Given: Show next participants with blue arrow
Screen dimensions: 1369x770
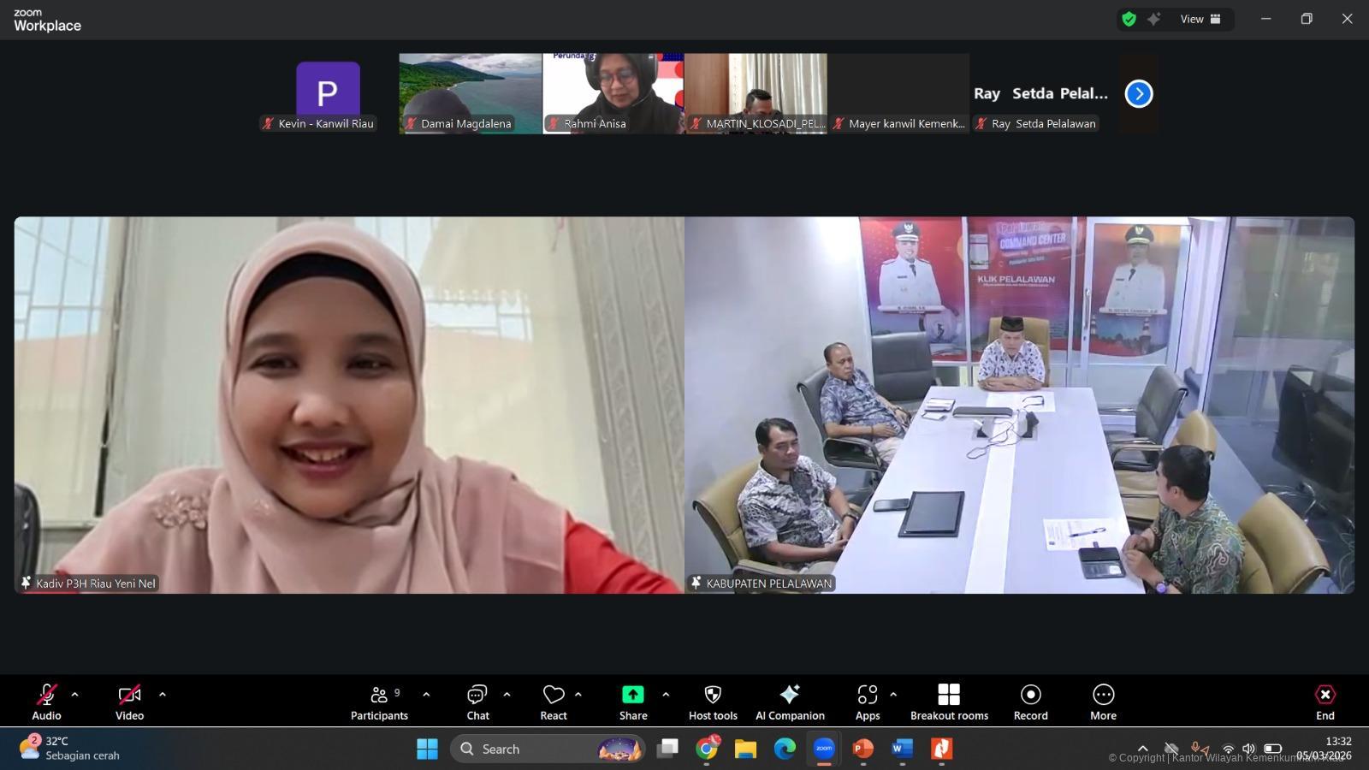Looking at the screenshot, I should (1138, 93).
